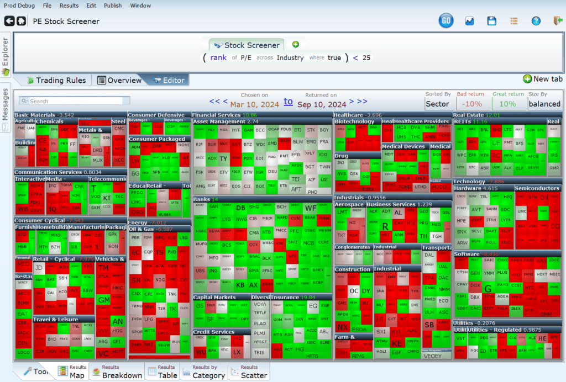The height and width of the screenshot is (382, 566).
Task: Click the 'to' link between dates
Action: [x=288, y=101]
